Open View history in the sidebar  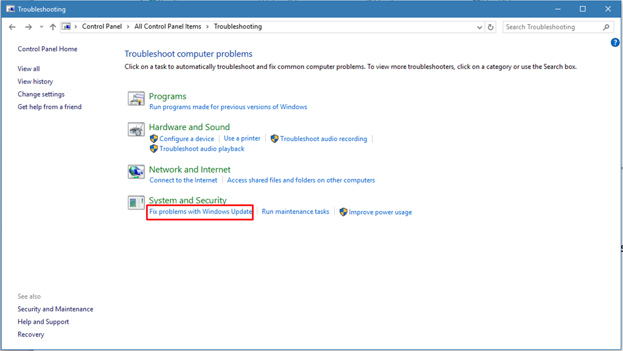[35, 81]
